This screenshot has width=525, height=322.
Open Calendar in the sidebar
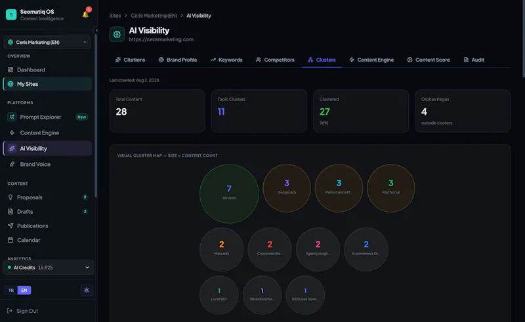[x=47, y=240]
